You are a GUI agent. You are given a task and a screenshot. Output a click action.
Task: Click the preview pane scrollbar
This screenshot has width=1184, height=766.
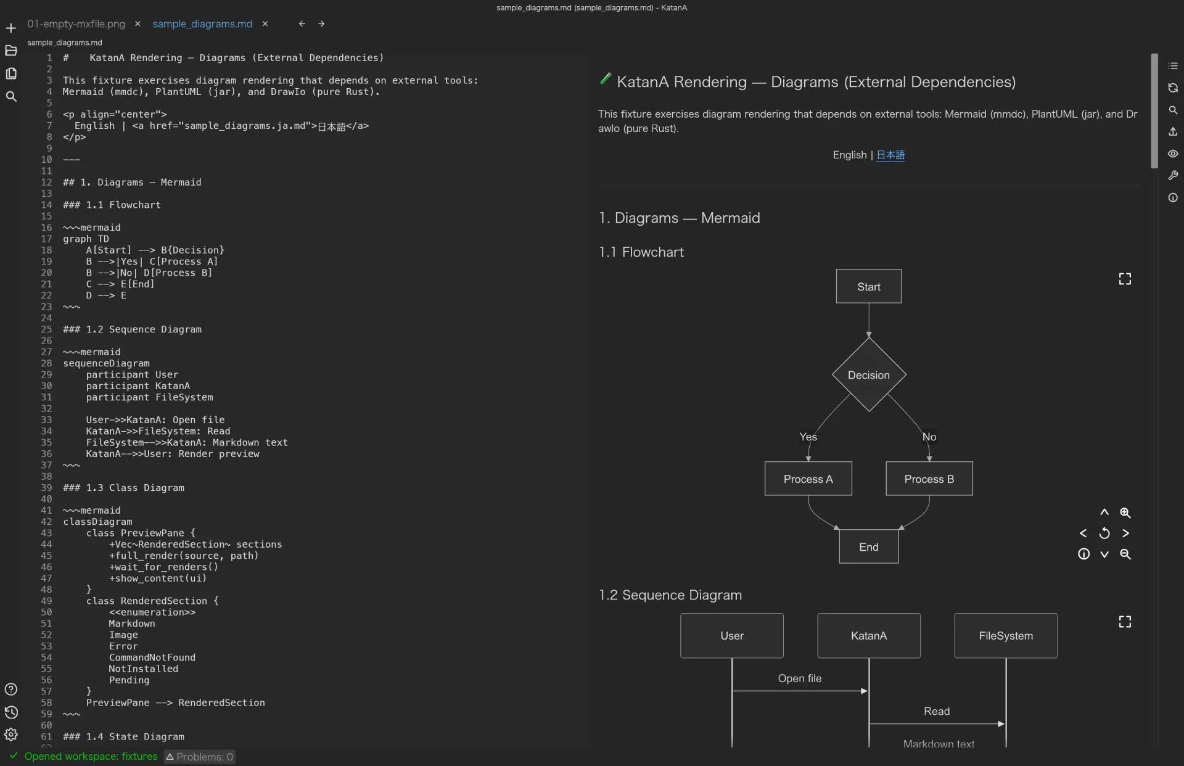tap(1154, 111)
